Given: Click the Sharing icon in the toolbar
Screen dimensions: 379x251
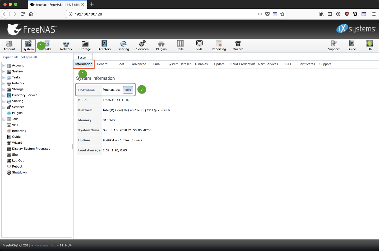Looking at the screenshot, I should [x=123, y=45].
